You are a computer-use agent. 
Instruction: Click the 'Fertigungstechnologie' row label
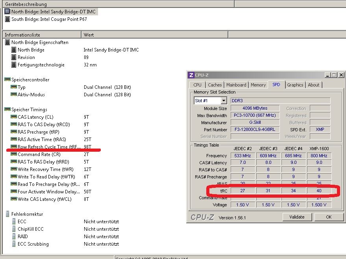(41, 65)
